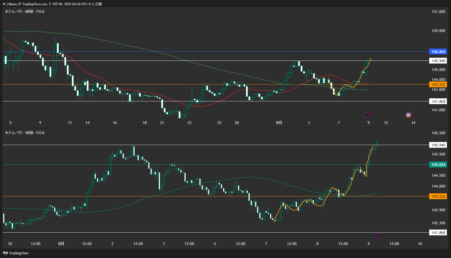The width and height of the screenshot is (451, 258).
Task: Click date label 28 on the 4-hour time axis
Action: pyautogui.click(x=237, y=123)
